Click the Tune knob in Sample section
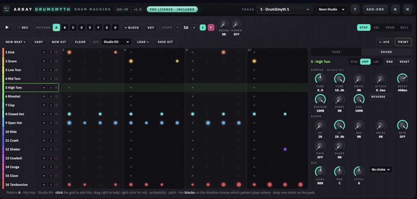This screenshot has width=417, height=199. (320, 78)
